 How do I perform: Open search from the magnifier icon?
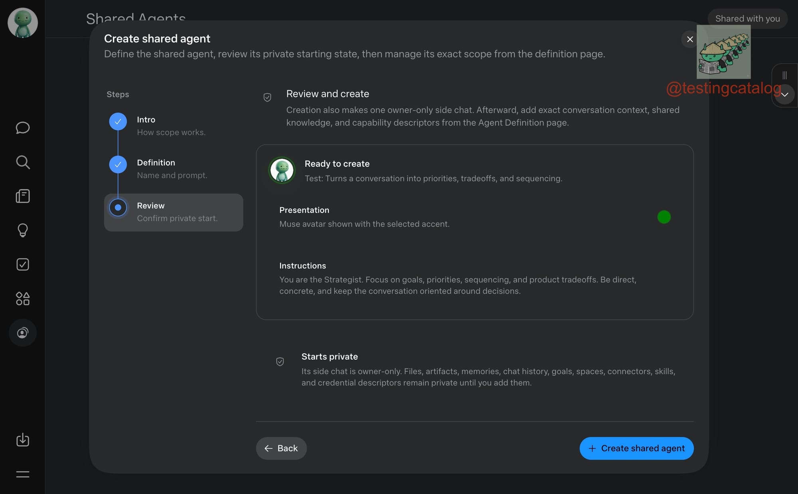(23, 162)
